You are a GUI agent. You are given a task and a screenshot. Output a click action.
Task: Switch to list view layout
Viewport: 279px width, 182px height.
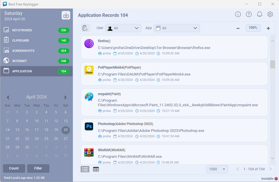tap(85, 169)
